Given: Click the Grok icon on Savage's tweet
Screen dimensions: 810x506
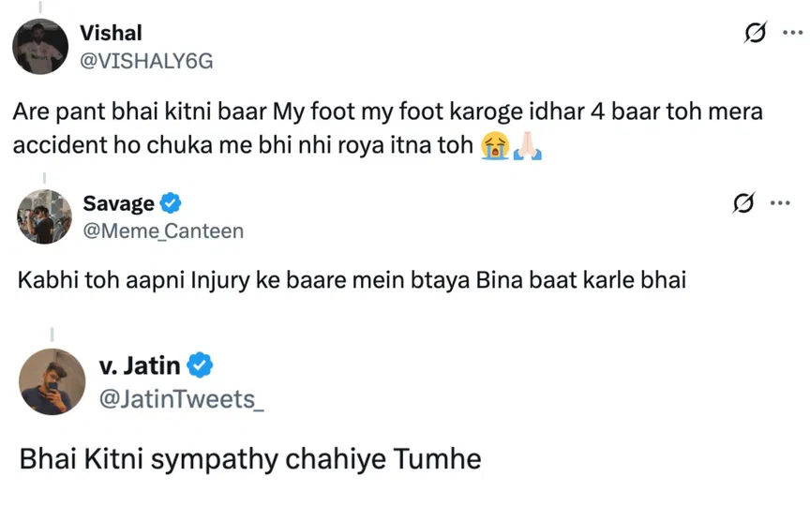Looking at the screenshot, I should click(x=743, y=203).
